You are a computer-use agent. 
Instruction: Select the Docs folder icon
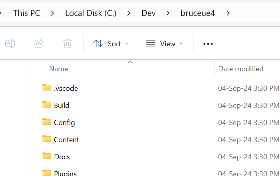coord(47,156)
